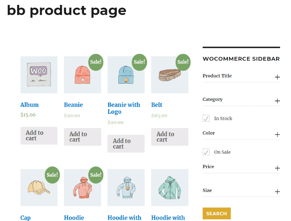
Task: Open the Album product title link
Action: pos(29,105)
